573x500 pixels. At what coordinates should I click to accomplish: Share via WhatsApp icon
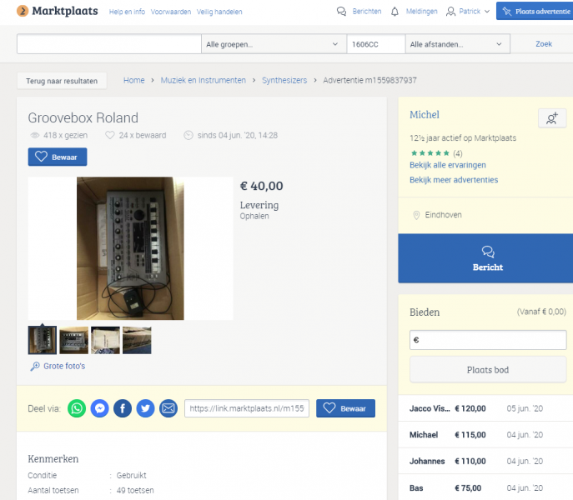[x=77, y=408]
